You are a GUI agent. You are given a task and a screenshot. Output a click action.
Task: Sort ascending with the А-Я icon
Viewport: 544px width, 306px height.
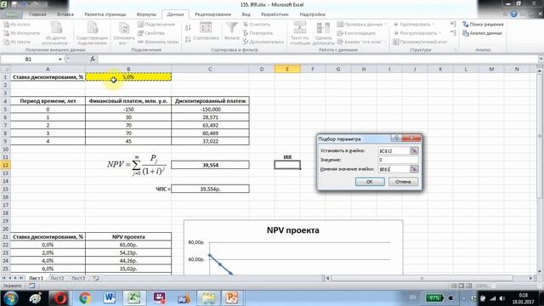point(188,28)
